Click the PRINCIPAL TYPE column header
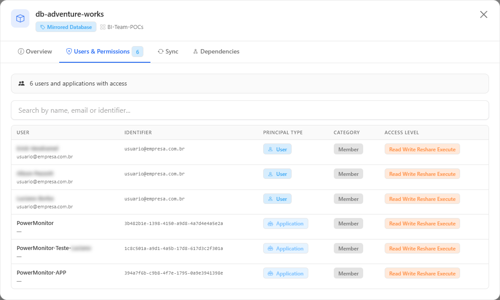This screenshot has height=300, width=500. 283,132
